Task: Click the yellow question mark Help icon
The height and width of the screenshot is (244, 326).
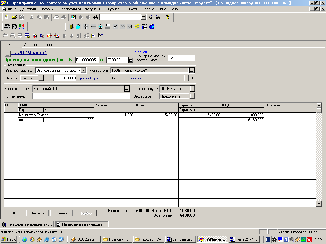Action: (x=167, y=17)
